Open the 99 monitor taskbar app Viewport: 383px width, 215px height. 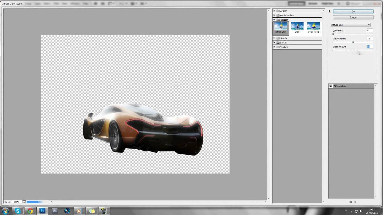click(x=104, y=211)
